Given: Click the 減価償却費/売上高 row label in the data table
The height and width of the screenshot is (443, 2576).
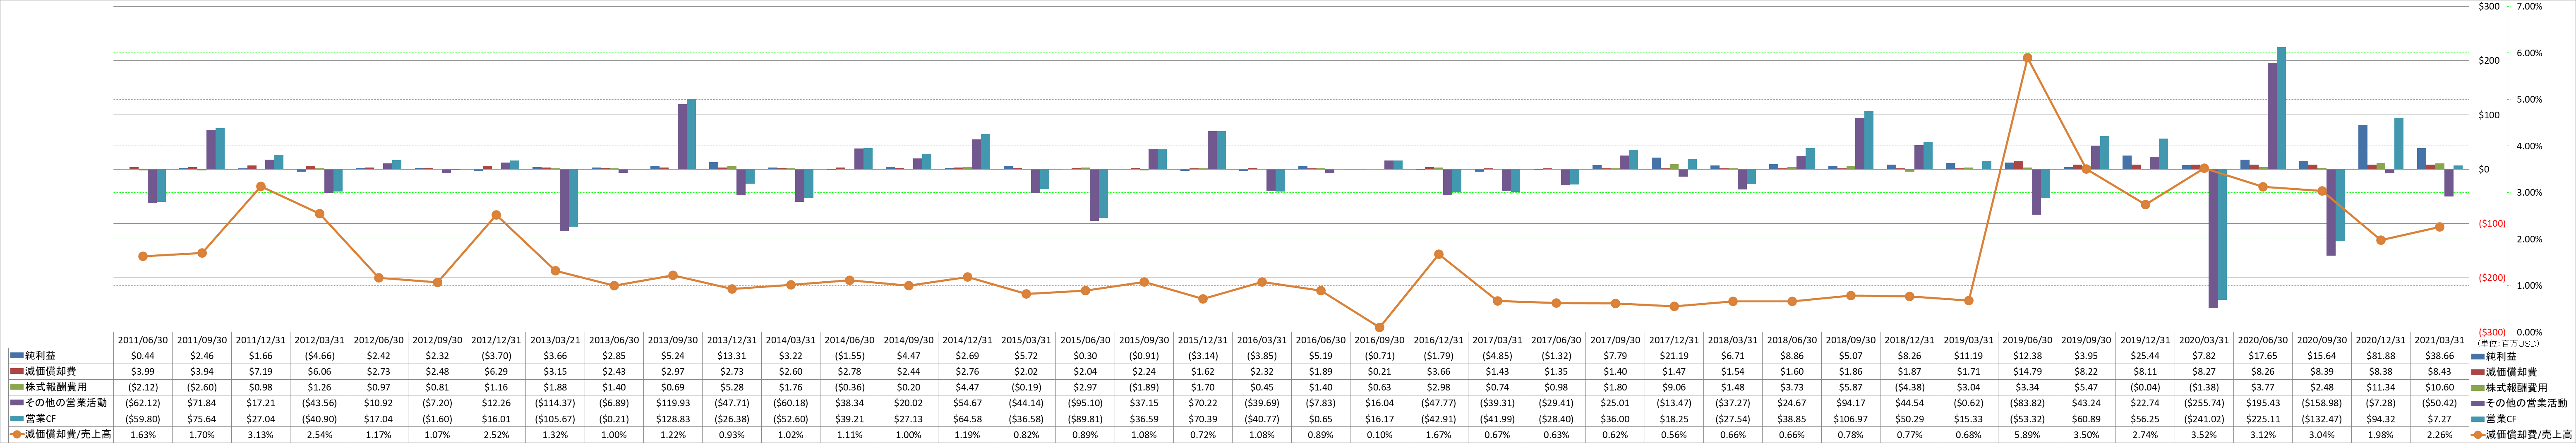Looking at the screenshot, I should [60, 435].
